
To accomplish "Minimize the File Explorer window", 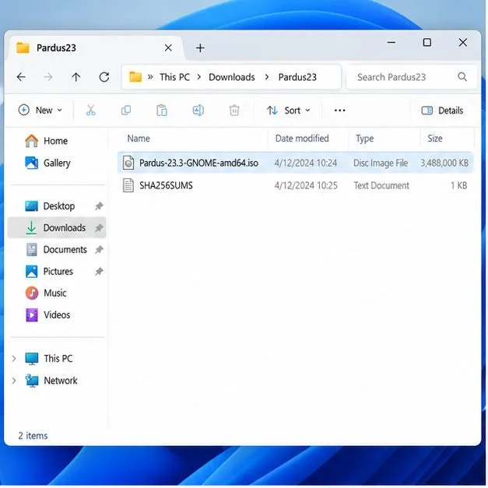I will [x=391, y=42].
